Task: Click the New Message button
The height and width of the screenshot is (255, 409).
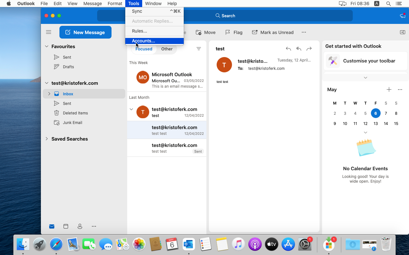Action: coord(85,32)
